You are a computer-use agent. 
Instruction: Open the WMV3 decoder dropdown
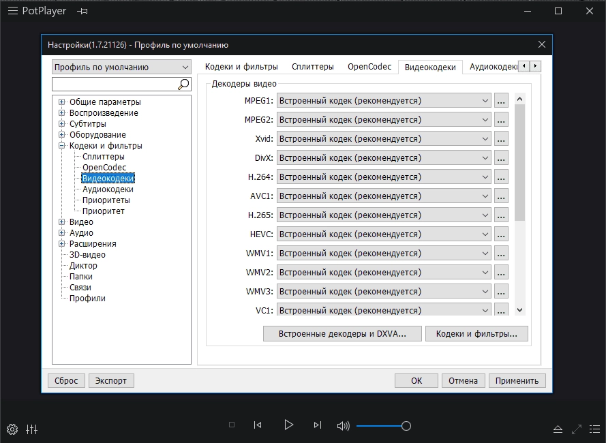(384, 291)
